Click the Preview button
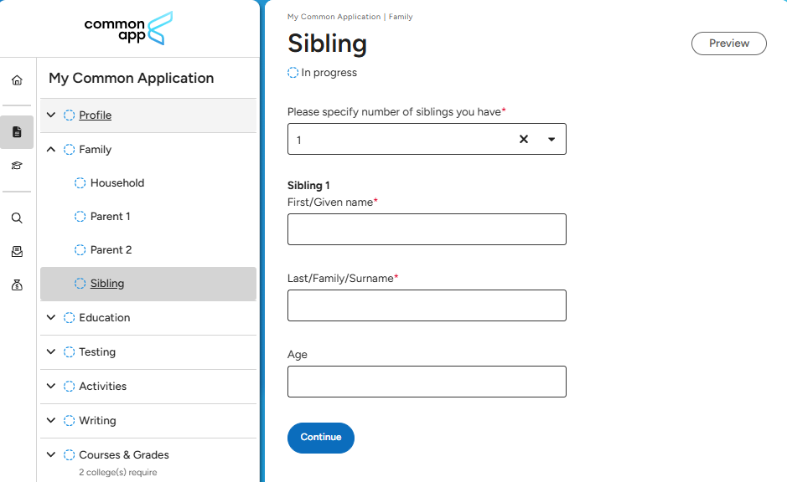The height and width of the screenshot is (482, 787). point(728,44)
